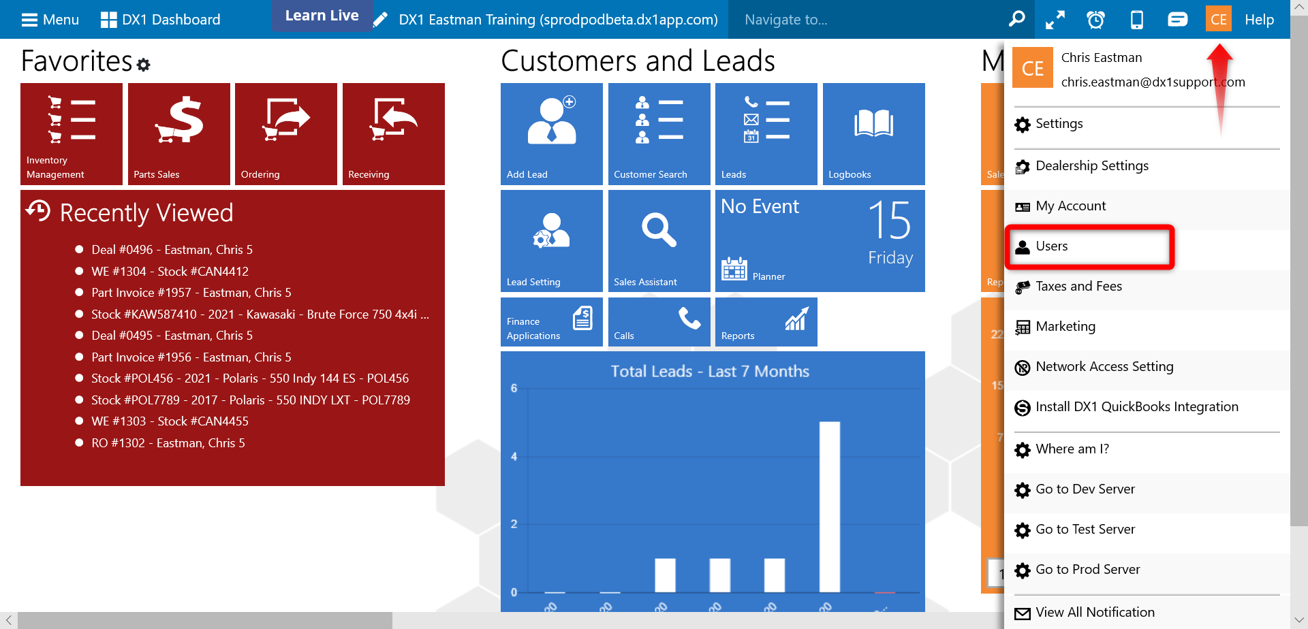
Task: Open the Inventory Management tile
Action: point(72,134)
